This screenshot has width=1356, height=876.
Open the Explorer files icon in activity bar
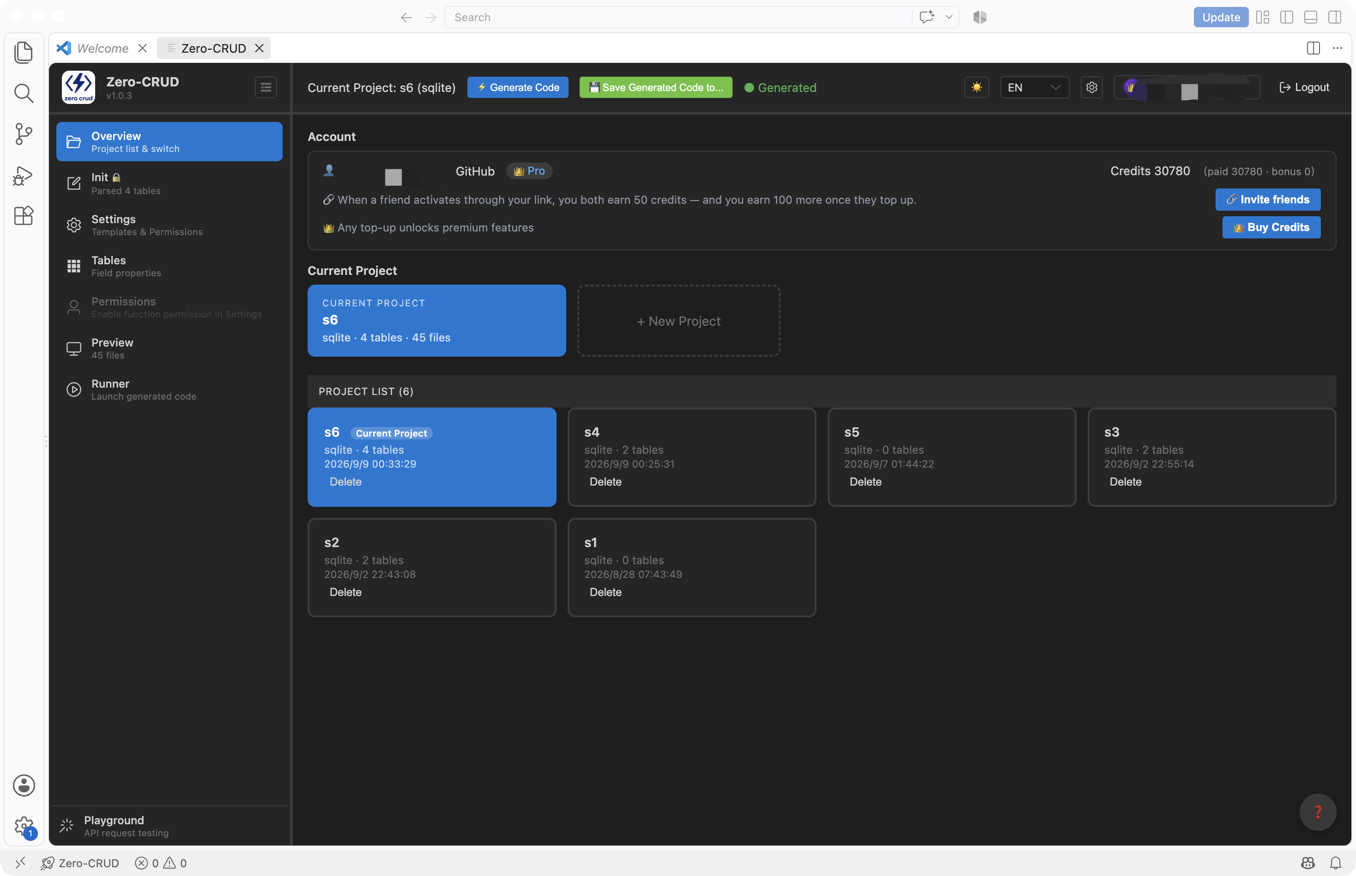(23, 52)
